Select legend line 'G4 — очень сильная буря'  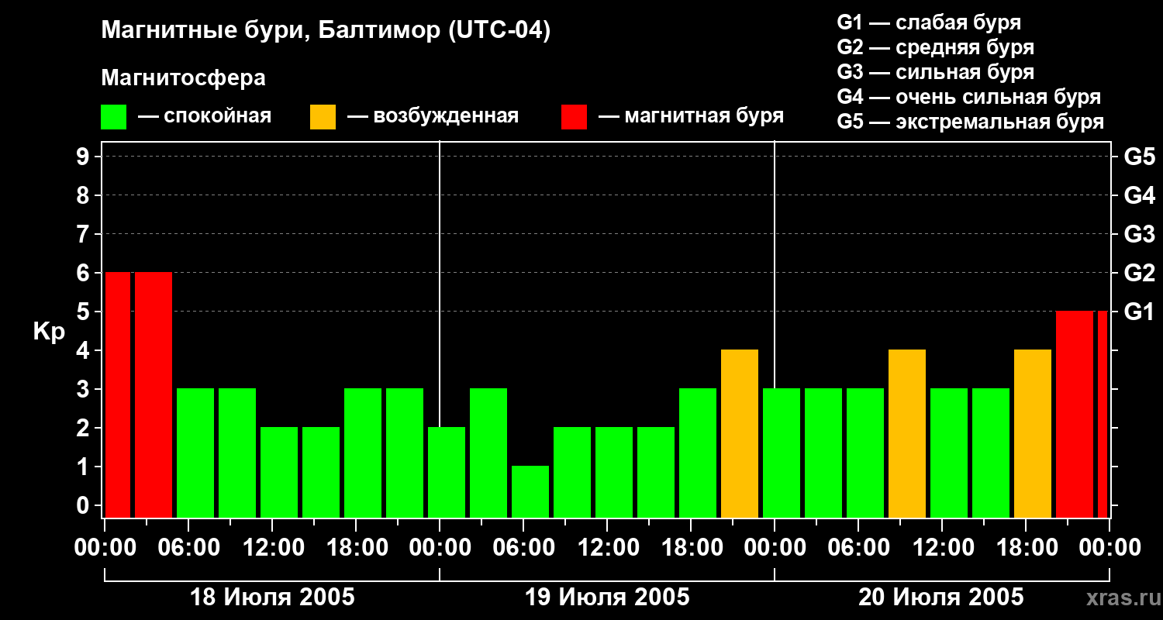pyautogui.click(x=968, y=97)
